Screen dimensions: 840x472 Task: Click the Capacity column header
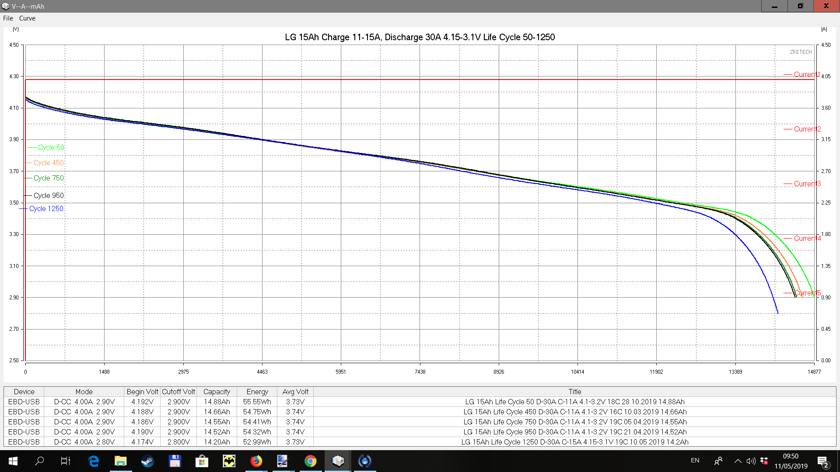coord(217,392)
